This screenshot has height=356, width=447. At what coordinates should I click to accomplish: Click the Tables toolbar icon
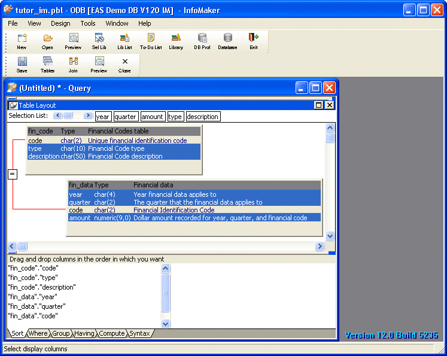click(x=47, y=65)
